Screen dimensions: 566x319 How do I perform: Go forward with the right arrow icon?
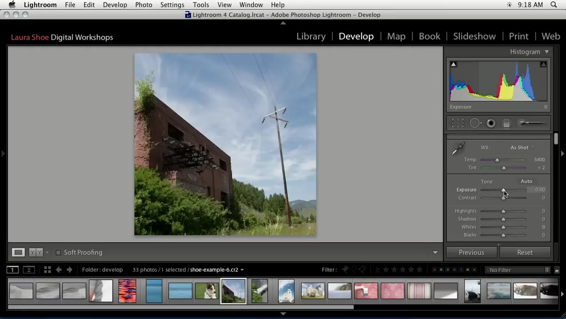click(69, 270)
